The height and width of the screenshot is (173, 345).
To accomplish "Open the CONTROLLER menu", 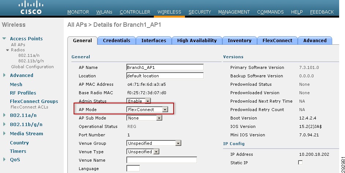I will (135, 12).
